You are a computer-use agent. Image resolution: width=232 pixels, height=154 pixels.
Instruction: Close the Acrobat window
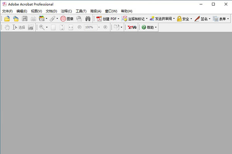(226, 4)
